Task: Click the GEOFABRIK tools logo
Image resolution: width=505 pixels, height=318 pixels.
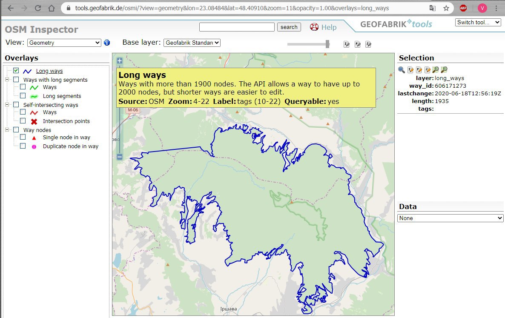Action: pyautogui.click(x=396, y=24)
